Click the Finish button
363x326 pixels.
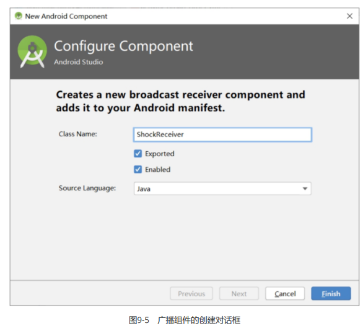(x=331, y=294)
